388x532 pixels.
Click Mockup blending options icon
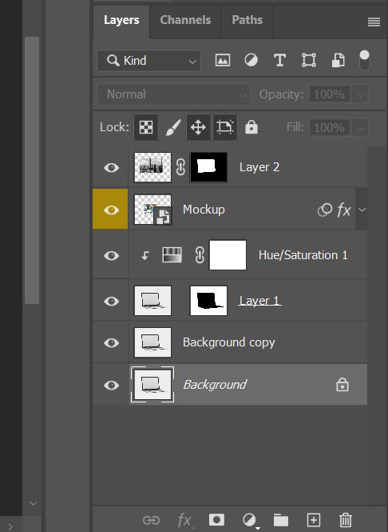pyautogui.click(x=325, y=210)
